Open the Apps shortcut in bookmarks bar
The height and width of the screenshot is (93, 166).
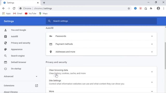click(x=6, y=13)
